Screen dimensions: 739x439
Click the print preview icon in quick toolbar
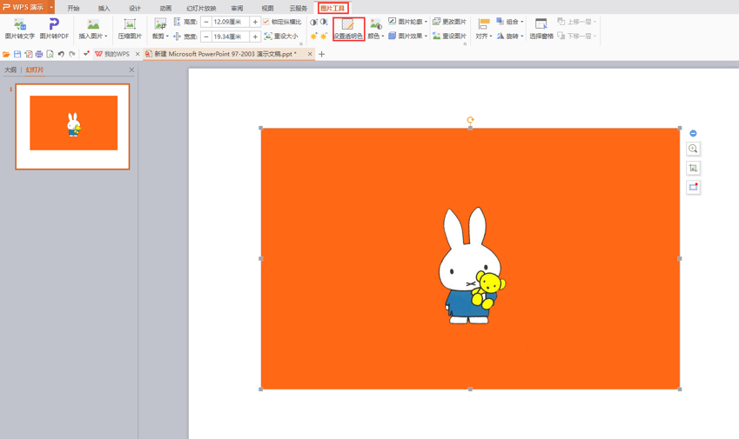pyautogui.click(x=50, y=54)
